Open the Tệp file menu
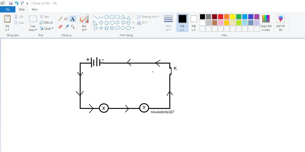 7,9
